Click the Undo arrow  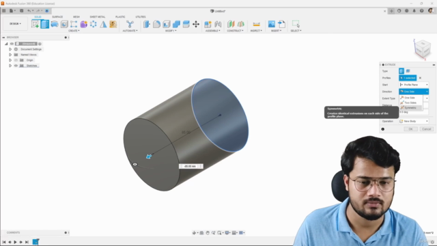click(x=29, y=11)
